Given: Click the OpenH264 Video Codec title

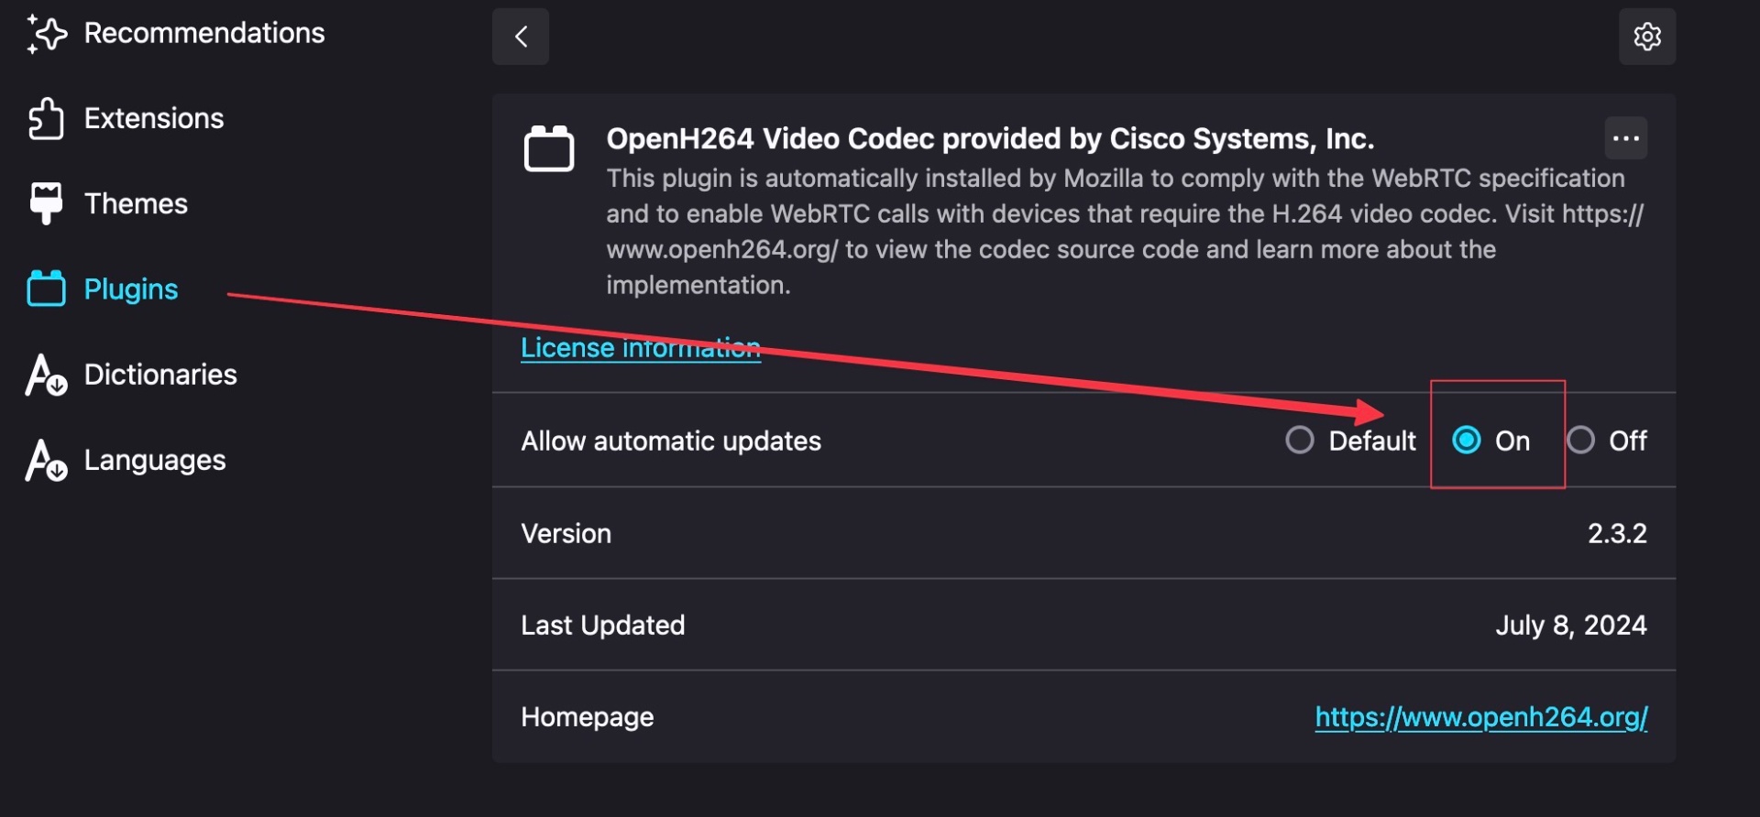Looking at the screenshot, I should (x=990, y=138).
